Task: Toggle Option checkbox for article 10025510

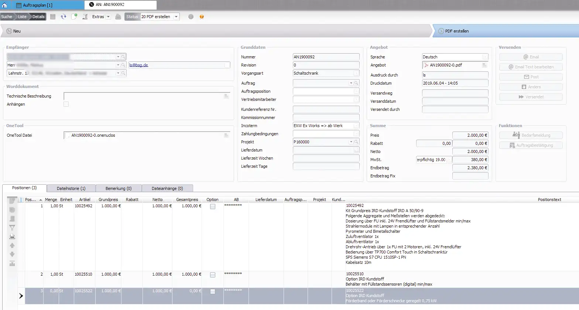Action: click(213, 275)
